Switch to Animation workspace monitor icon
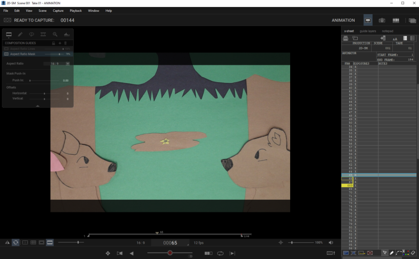 pos(368,20)
